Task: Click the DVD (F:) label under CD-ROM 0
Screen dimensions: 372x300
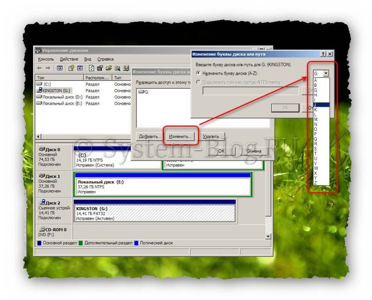Action: [46, 234]
